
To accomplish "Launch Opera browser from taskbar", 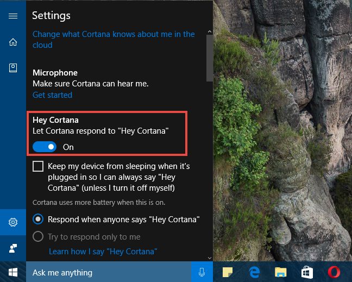I will 334,272.
